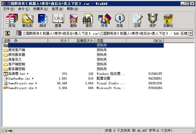The height and width of the screenshot is (134, 196).
Task: Open the 命令(C) menu
Action: click(24, 9)
